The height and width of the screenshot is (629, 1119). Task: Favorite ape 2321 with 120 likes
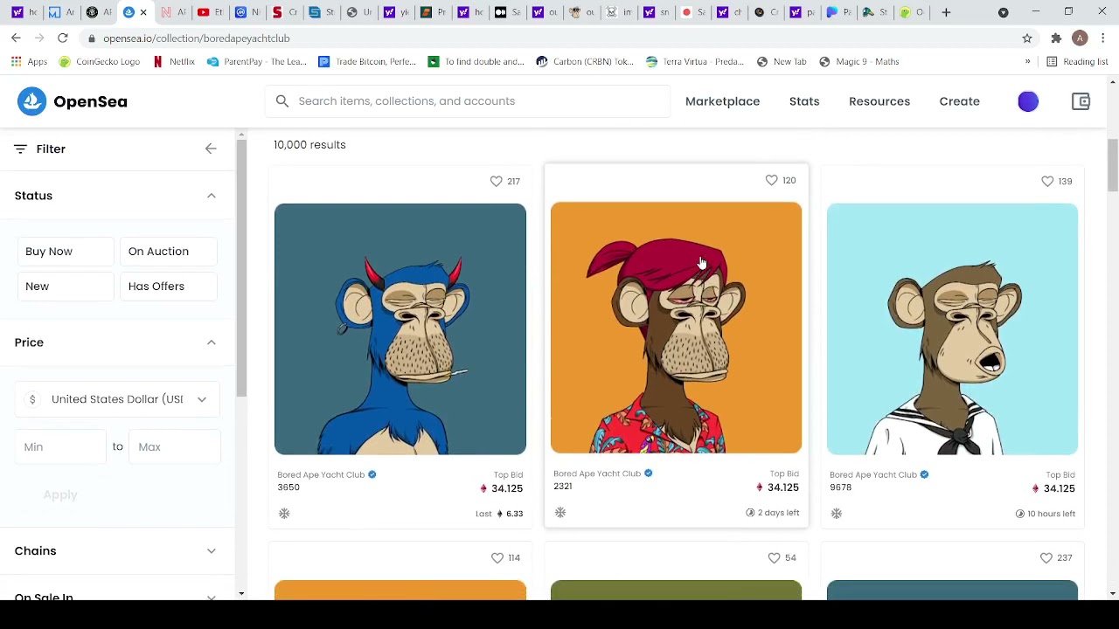[772, 180]
